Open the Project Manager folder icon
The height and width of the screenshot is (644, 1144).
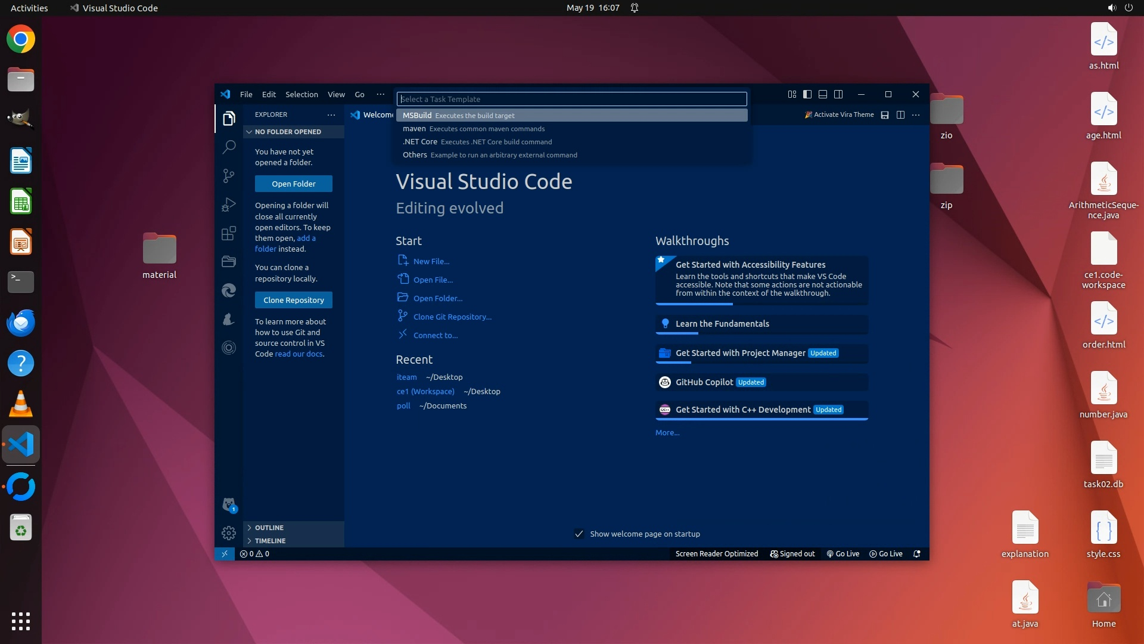tap(229, 261)
